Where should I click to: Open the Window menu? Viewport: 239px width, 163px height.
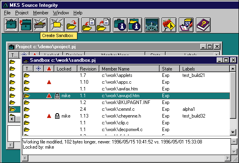pyautogui.click(x=61, y=13)
